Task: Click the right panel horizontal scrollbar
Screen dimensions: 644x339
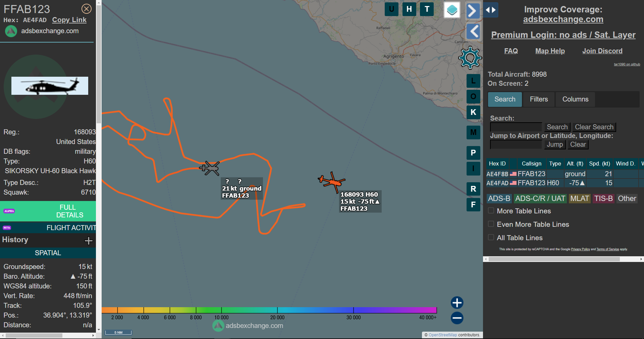Action: point(554,259)
